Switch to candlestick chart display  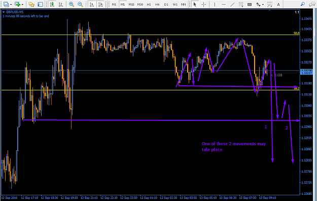[52, 4]
